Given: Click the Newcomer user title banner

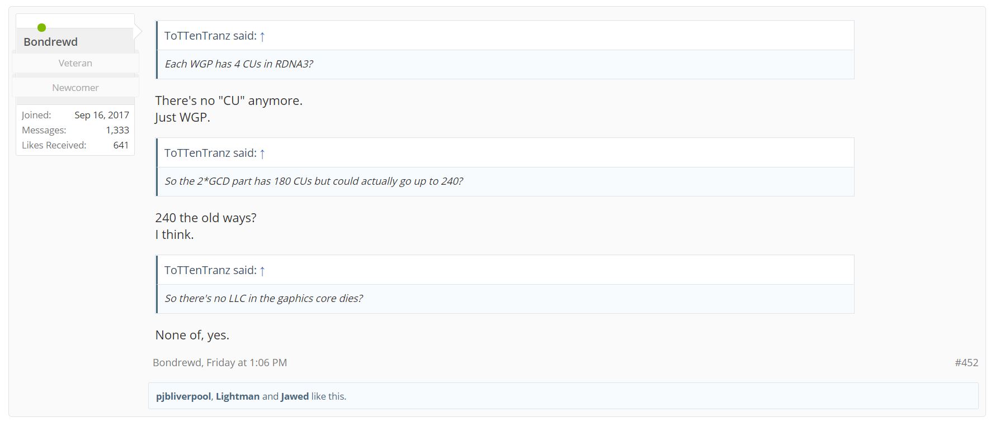Looking at the screenshot, I should tap(76, 88).
